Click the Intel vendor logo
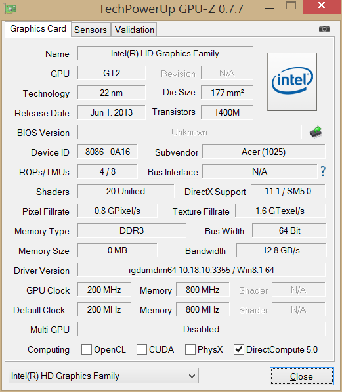 pyautogui.click(x=292, y=81)
